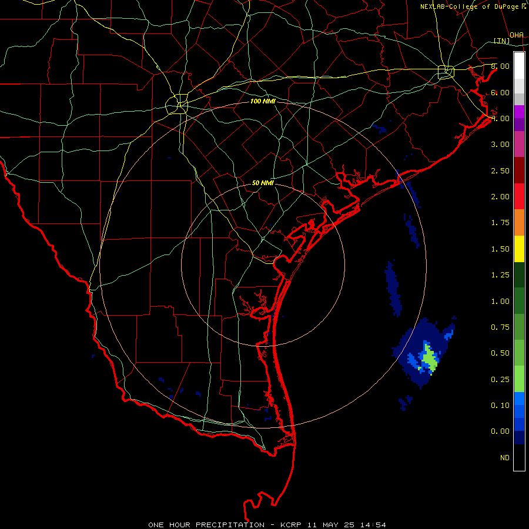Image resolution: width=529 pixels, height=529 pixels.
Task: Select the 2.50 legend value
Action: (x=500, y=170)
